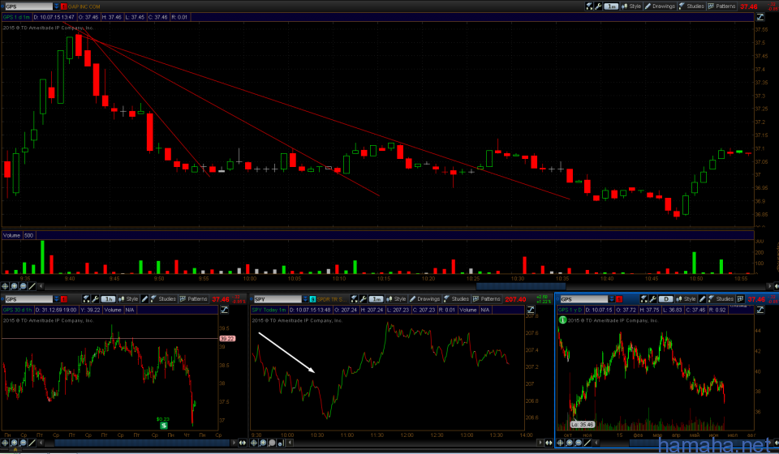Click the Lo: 35.46 price bubble
This screenshot has height=454, width=779.
click(x=583, y=425)
